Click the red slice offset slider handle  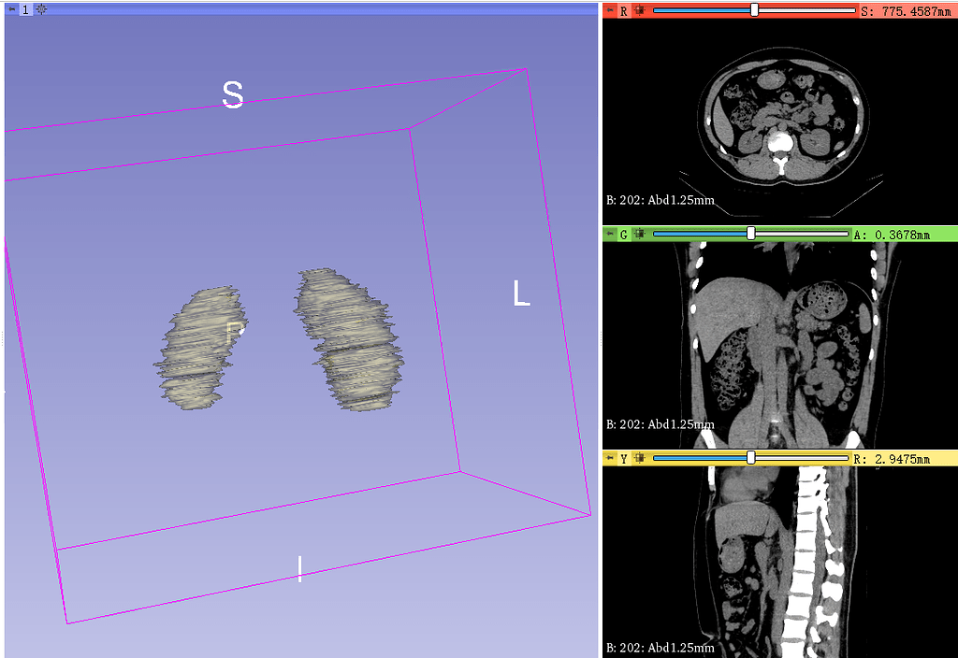click(x=755, y=9)
